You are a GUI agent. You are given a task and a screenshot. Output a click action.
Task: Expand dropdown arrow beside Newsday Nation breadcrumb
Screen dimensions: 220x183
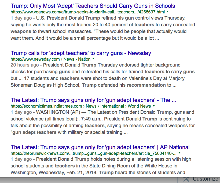(x=93, y=59)
